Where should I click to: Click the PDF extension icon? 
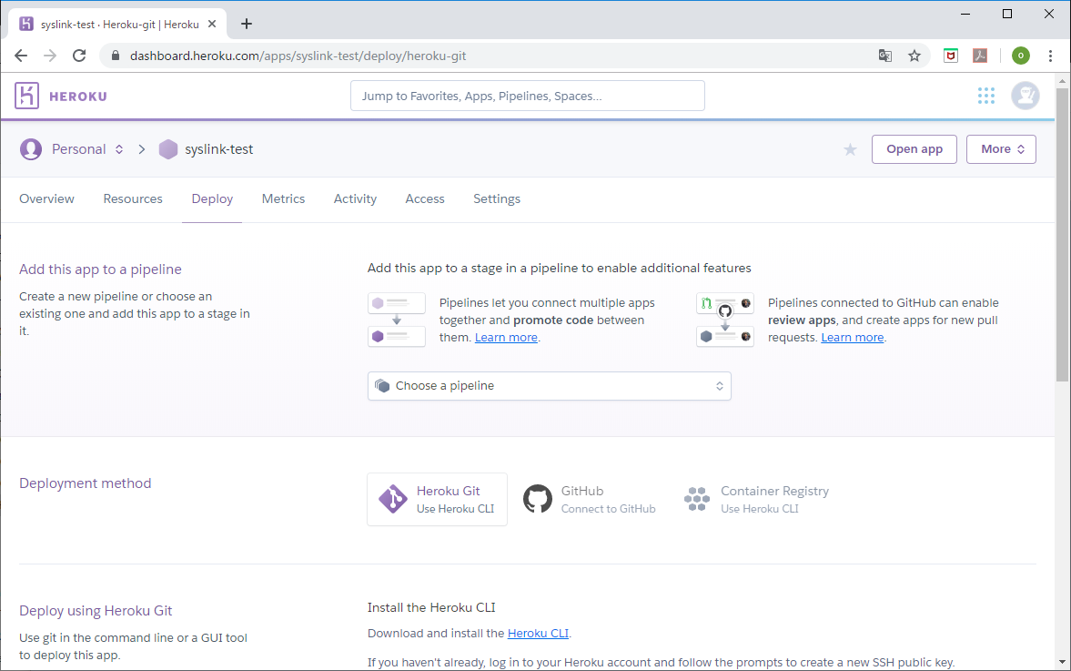coord(979,56)
